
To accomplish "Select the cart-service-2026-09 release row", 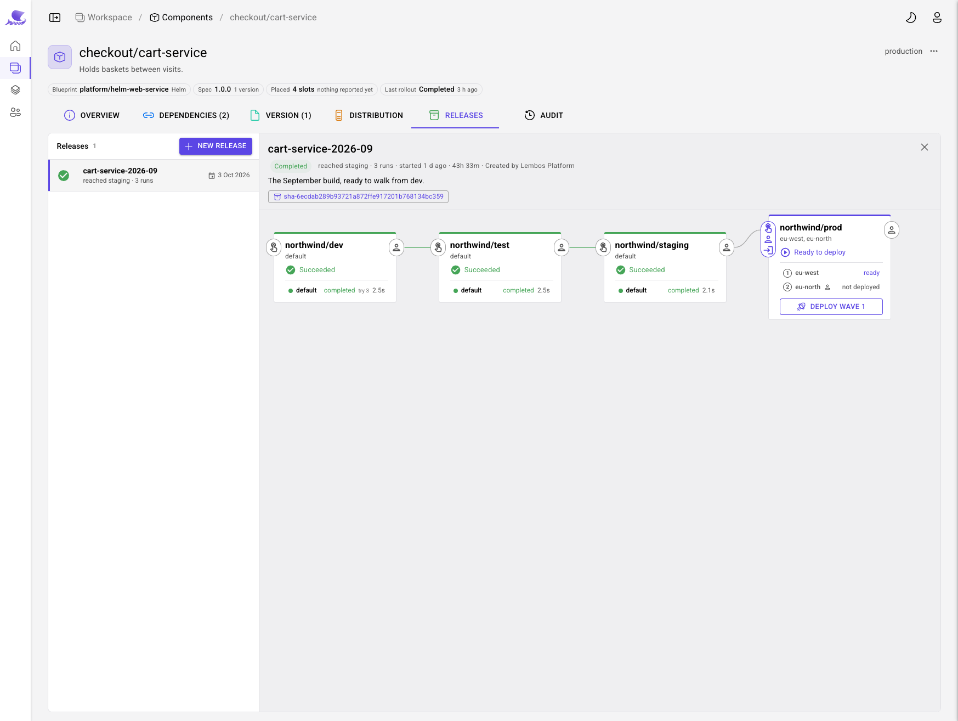I will (154, 176).
